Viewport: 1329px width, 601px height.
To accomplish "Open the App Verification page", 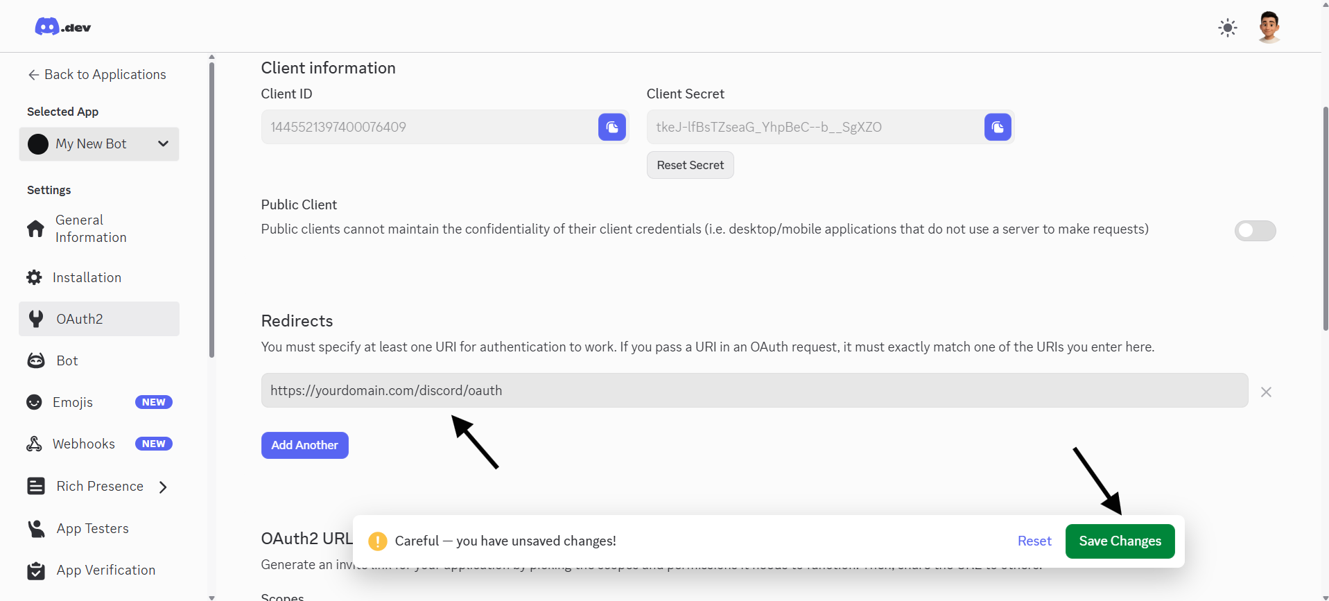I will [x=106, y=570].
